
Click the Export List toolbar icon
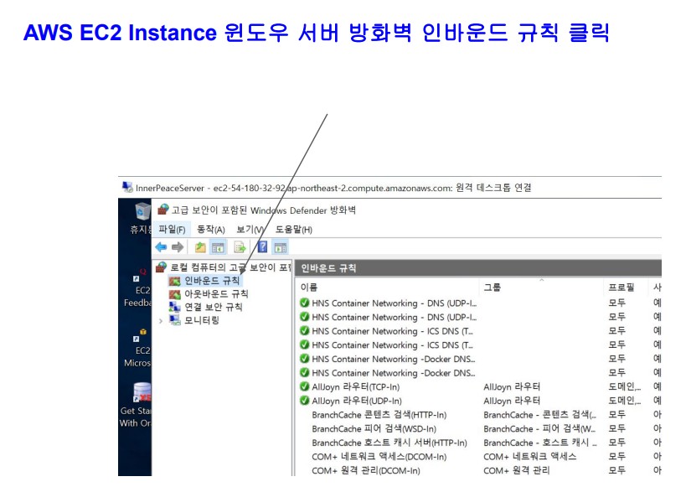pyautogui.click(x=240, y=248)
